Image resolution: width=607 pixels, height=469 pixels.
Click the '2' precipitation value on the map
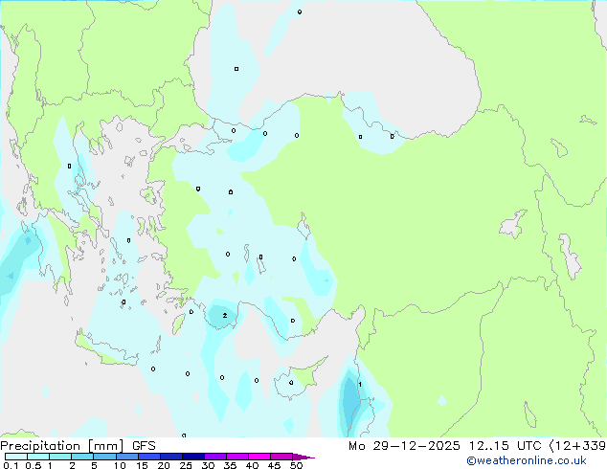pyautogui.click(x=225, y=315)
